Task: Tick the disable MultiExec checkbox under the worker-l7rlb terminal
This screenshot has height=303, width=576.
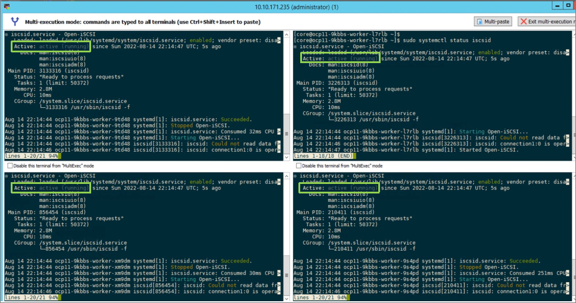Action: [298, 165]
